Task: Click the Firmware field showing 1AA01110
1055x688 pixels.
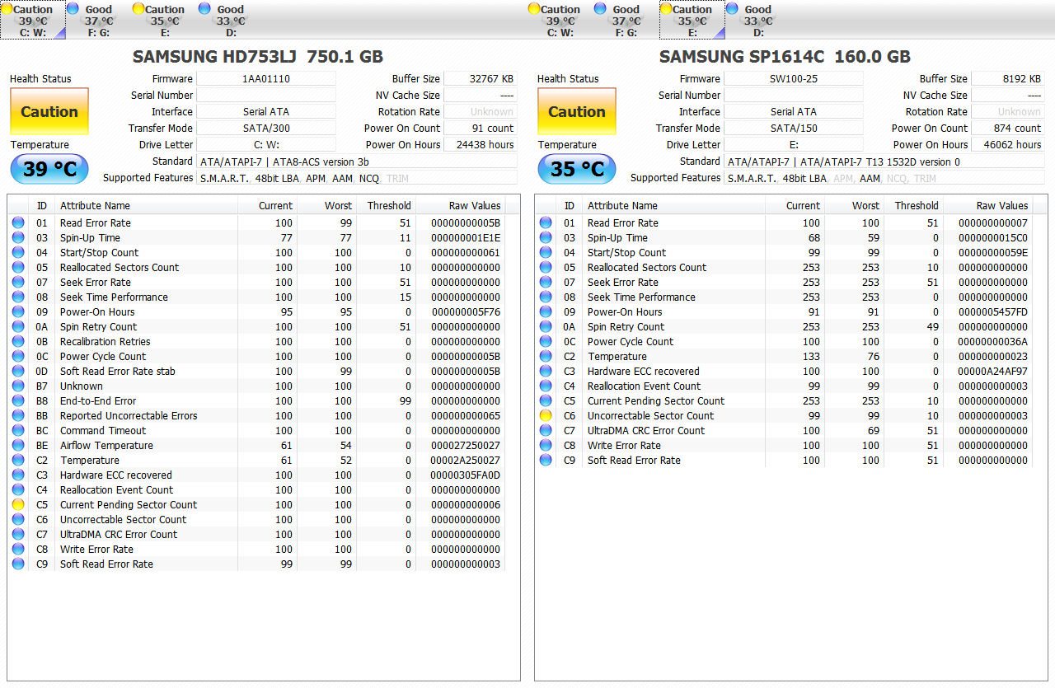Action: (265, 78)
